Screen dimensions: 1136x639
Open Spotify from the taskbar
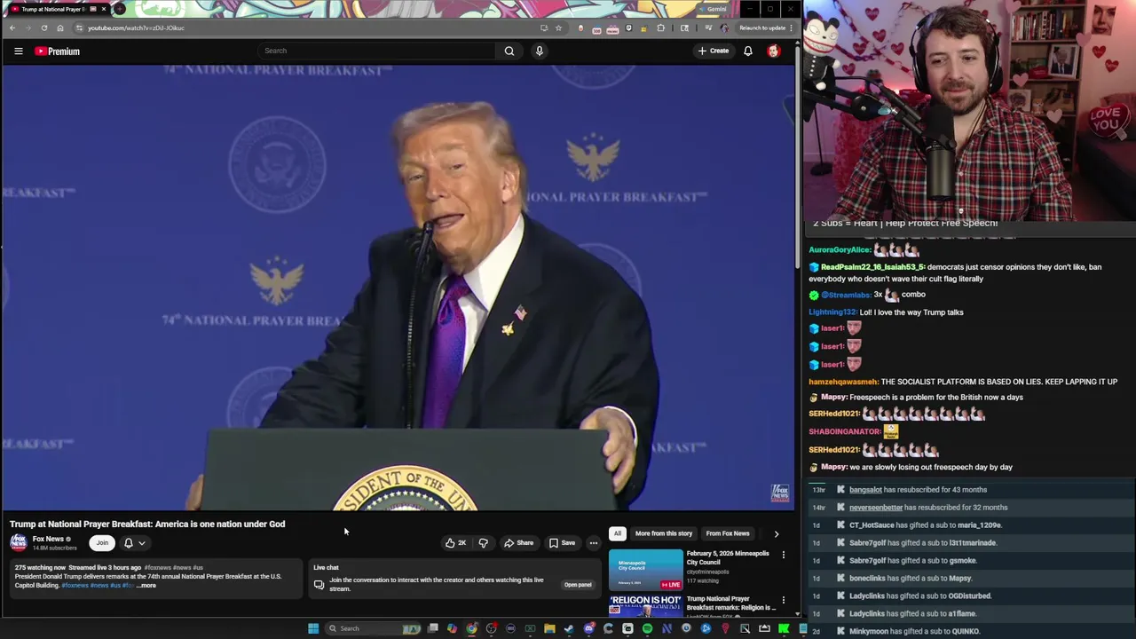(x=647, y=628)
